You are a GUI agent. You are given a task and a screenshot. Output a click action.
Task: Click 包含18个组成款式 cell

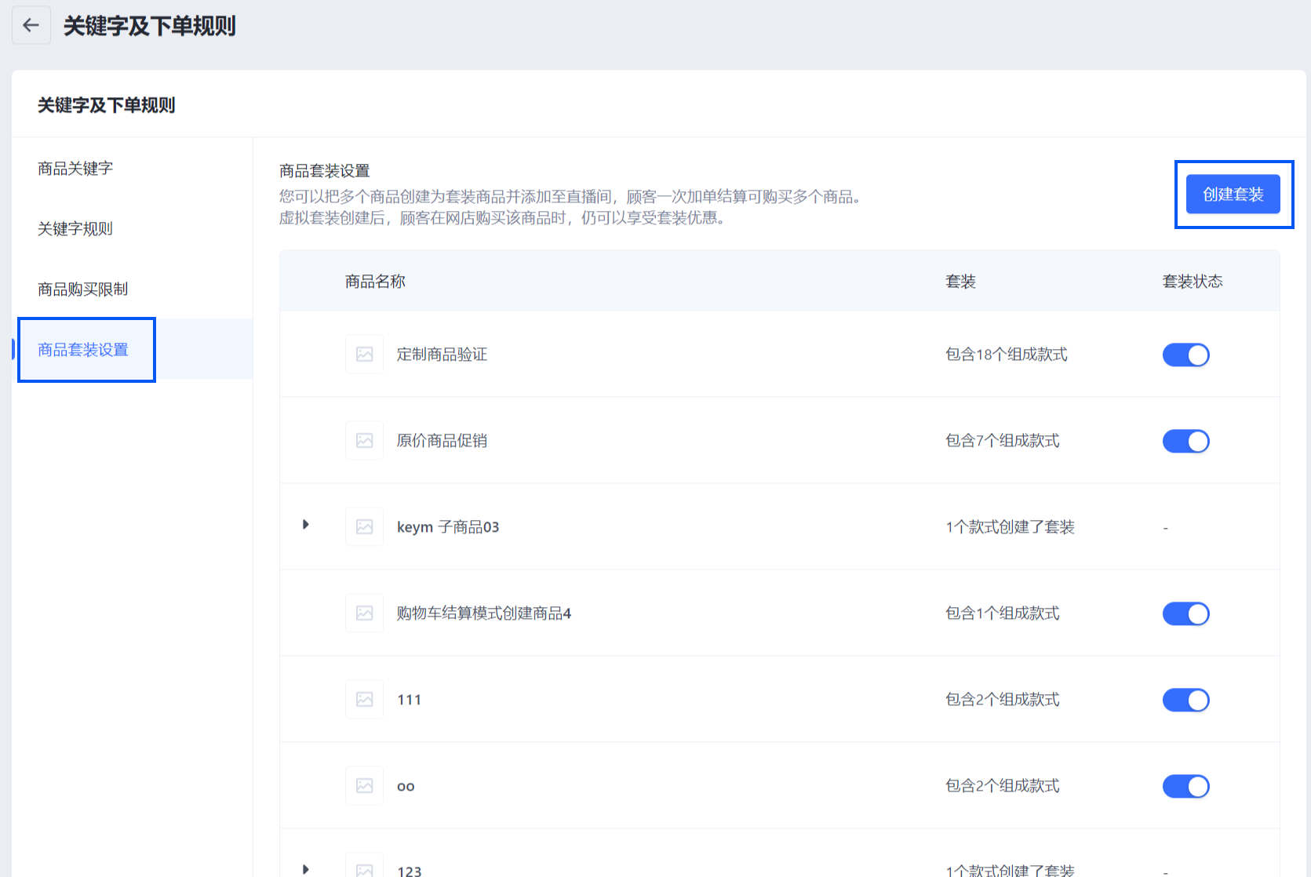(x=1007, y=355)
